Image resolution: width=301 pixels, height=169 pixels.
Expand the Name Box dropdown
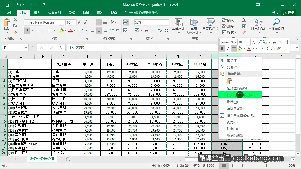point(26,48)
